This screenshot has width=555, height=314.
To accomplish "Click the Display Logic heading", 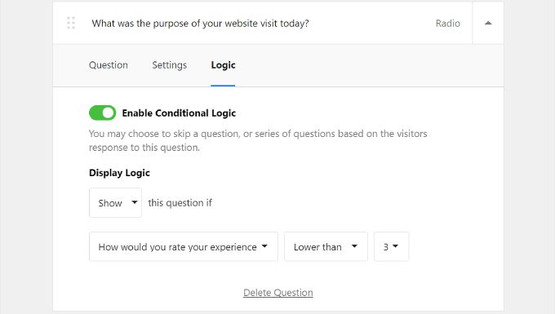I will click(x=119, y=173).
